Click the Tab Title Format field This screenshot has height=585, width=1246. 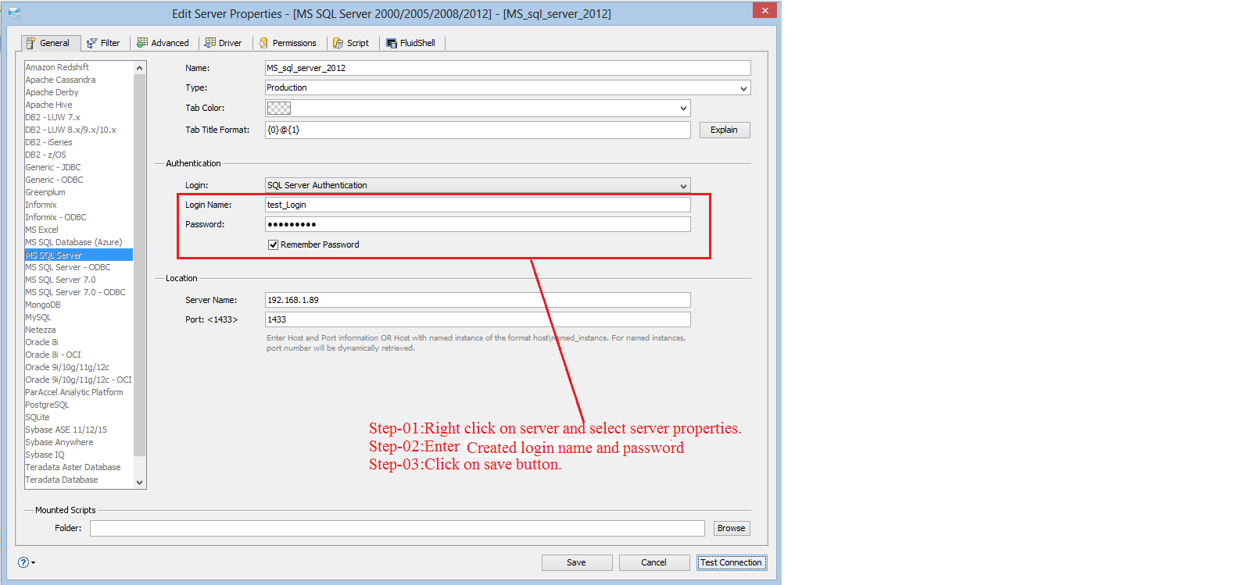point(478,130)
